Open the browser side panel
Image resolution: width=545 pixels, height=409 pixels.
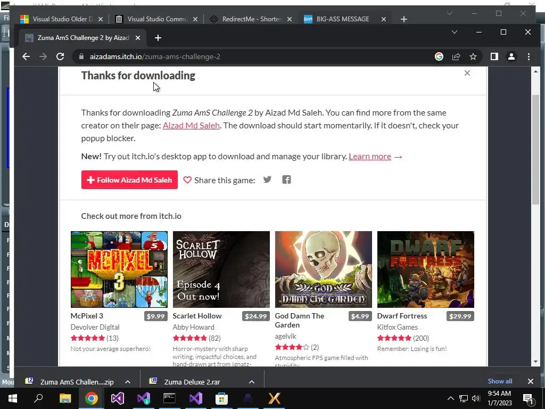click(494, 56)
